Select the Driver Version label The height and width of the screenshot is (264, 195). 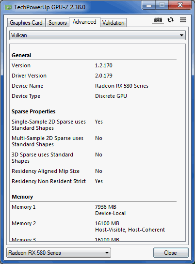coord(29,76)
